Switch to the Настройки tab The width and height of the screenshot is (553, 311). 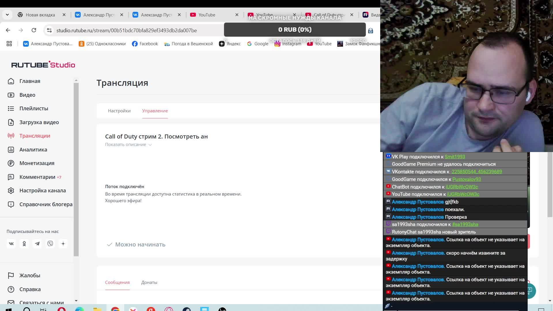[119, 111]
